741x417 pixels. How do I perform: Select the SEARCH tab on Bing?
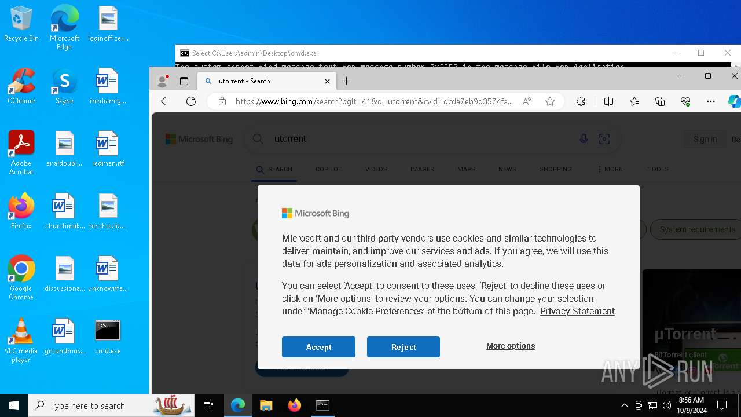click(x=274, y=169)
